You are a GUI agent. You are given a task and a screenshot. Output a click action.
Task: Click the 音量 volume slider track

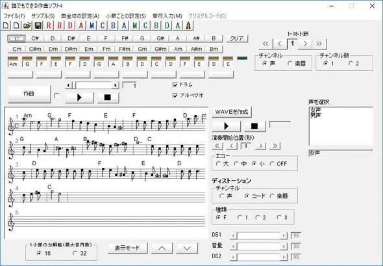tap(258, 246)
